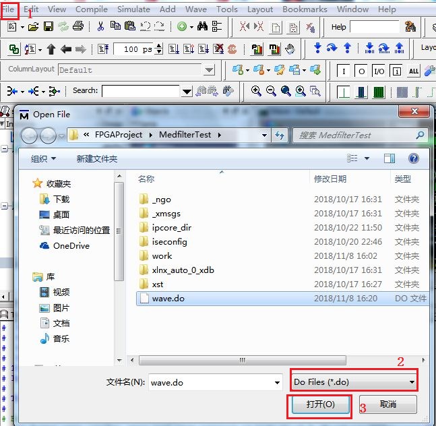Select the work folder
The height and width of the screenshot is (426, 436).
click(162, 256)
